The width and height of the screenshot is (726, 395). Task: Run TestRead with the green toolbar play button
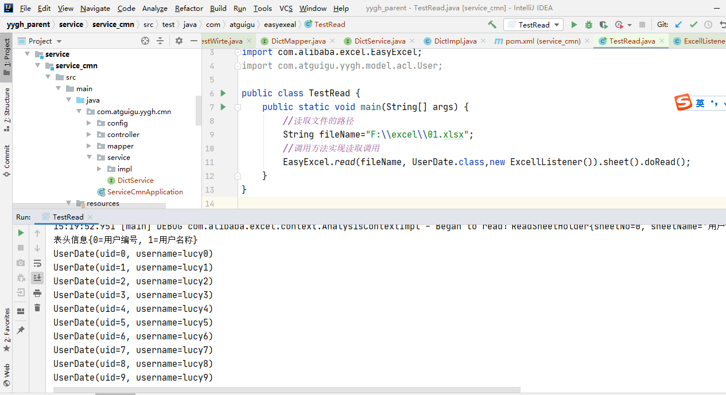(x=574, y=25)
